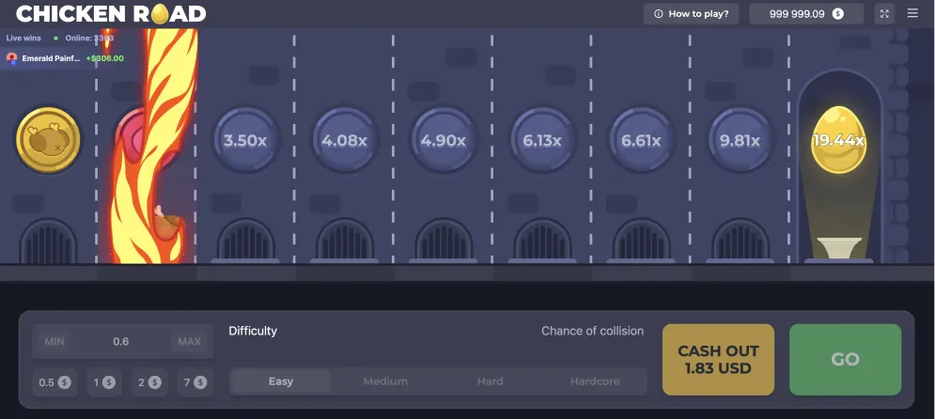This screenshot has width=935, height=419.
Task: Set bet to MIN
Action: click(x=55, y=342)
